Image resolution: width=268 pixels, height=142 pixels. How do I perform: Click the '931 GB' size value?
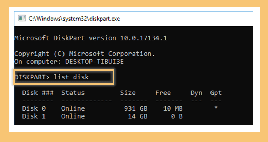(136, 108)
